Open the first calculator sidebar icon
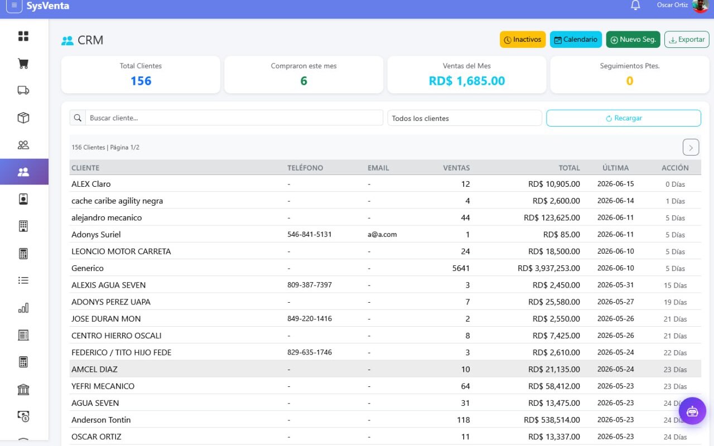Image resolution: width=714 pixels, height=446 pixels. point(23,254)
